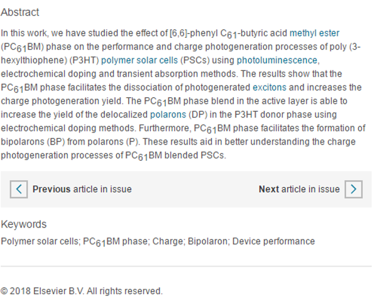The width and height of the screenshot is (377, 301).
Task: Click the Abstract section heading
Action: (x=20, y=13)
